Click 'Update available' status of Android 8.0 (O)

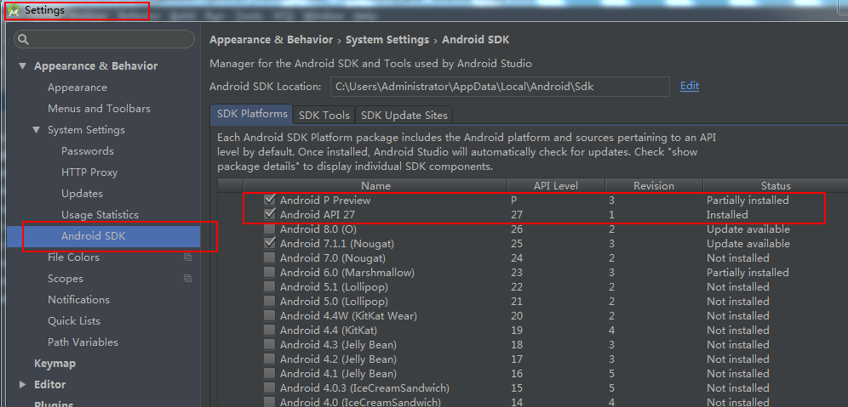click(748, 229)
